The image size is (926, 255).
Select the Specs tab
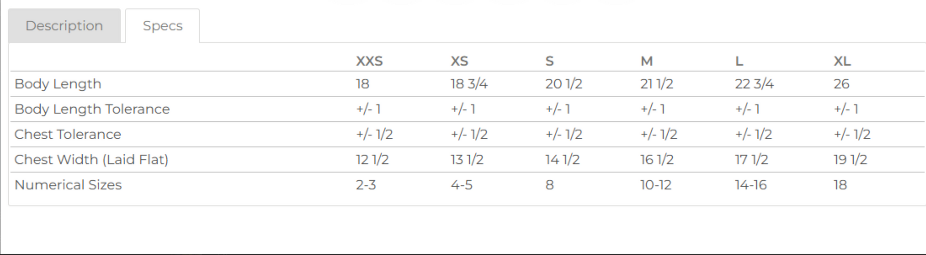tap(162, 26)
